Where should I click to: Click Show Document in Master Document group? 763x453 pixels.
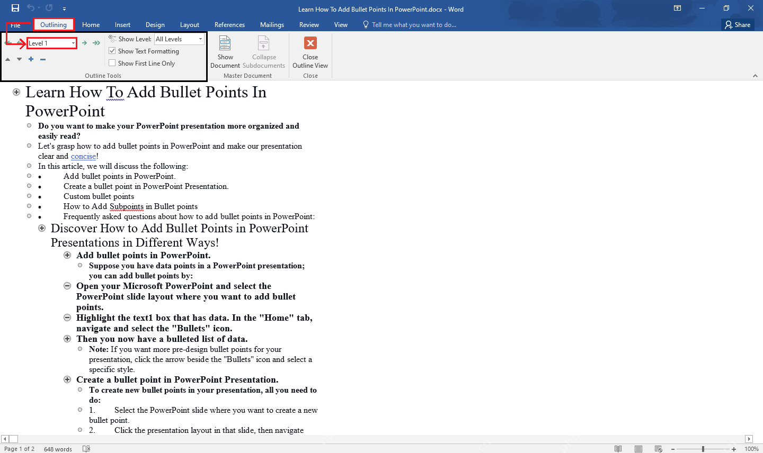tap(225, 52)
